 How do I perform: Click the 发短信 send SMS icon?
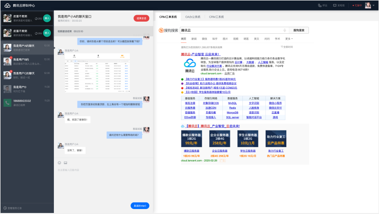coord(335,6)
